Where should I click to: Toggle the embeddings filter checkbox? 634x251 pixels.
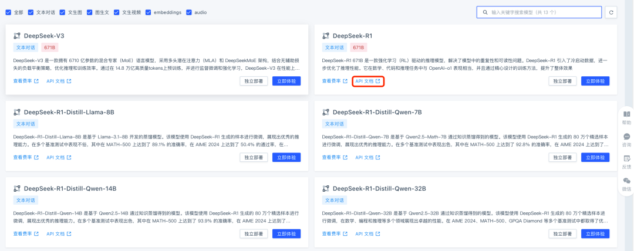[x=148, y=12]
